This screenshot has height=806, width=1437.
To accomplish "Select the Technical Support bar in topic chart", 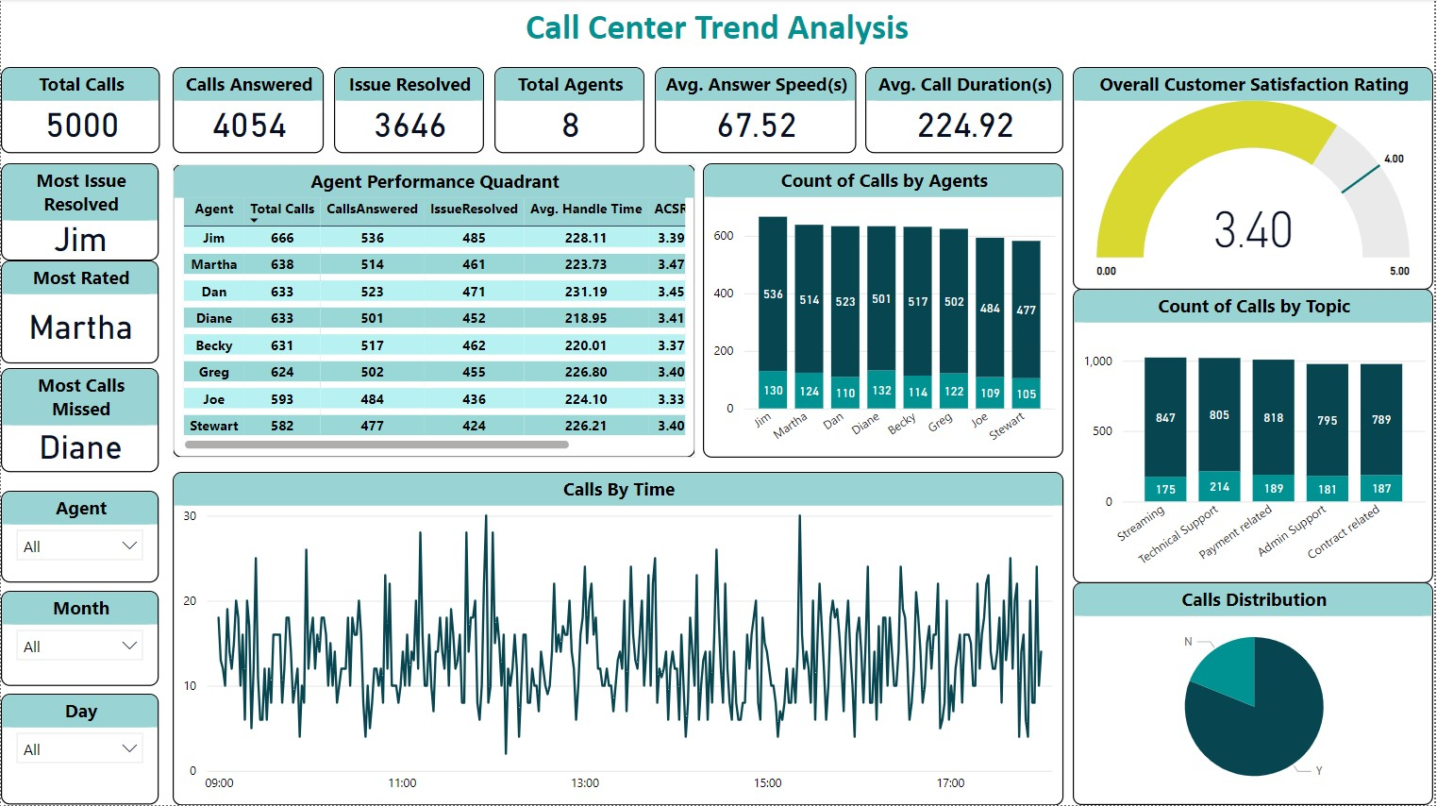I will [1218, 415].
